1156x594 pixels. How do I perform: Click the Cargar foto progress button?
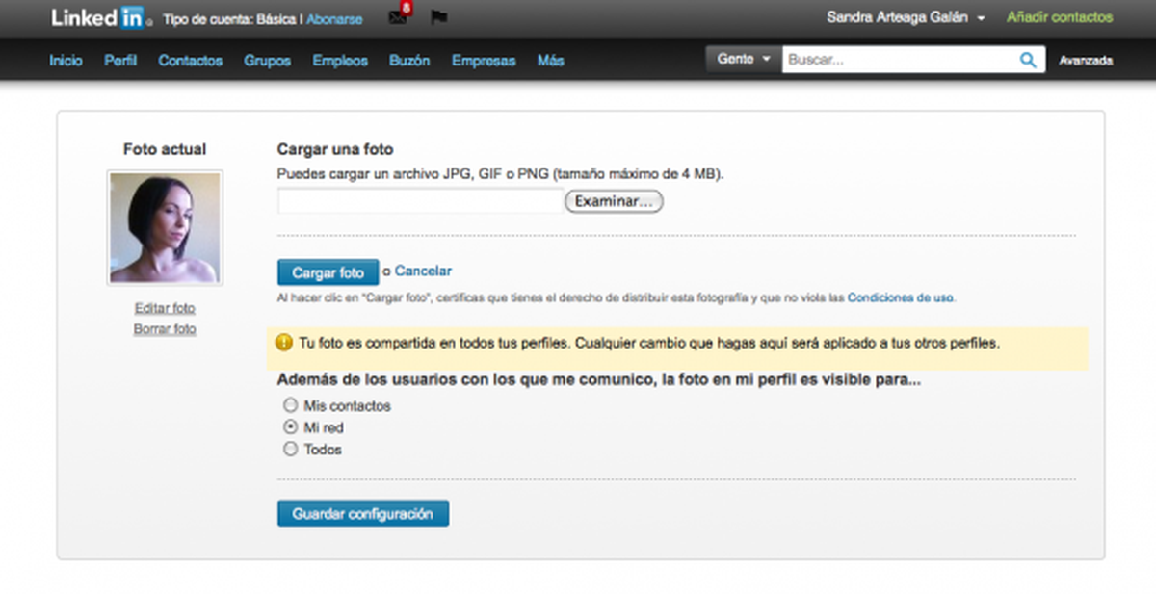click(x=328, y=271)
